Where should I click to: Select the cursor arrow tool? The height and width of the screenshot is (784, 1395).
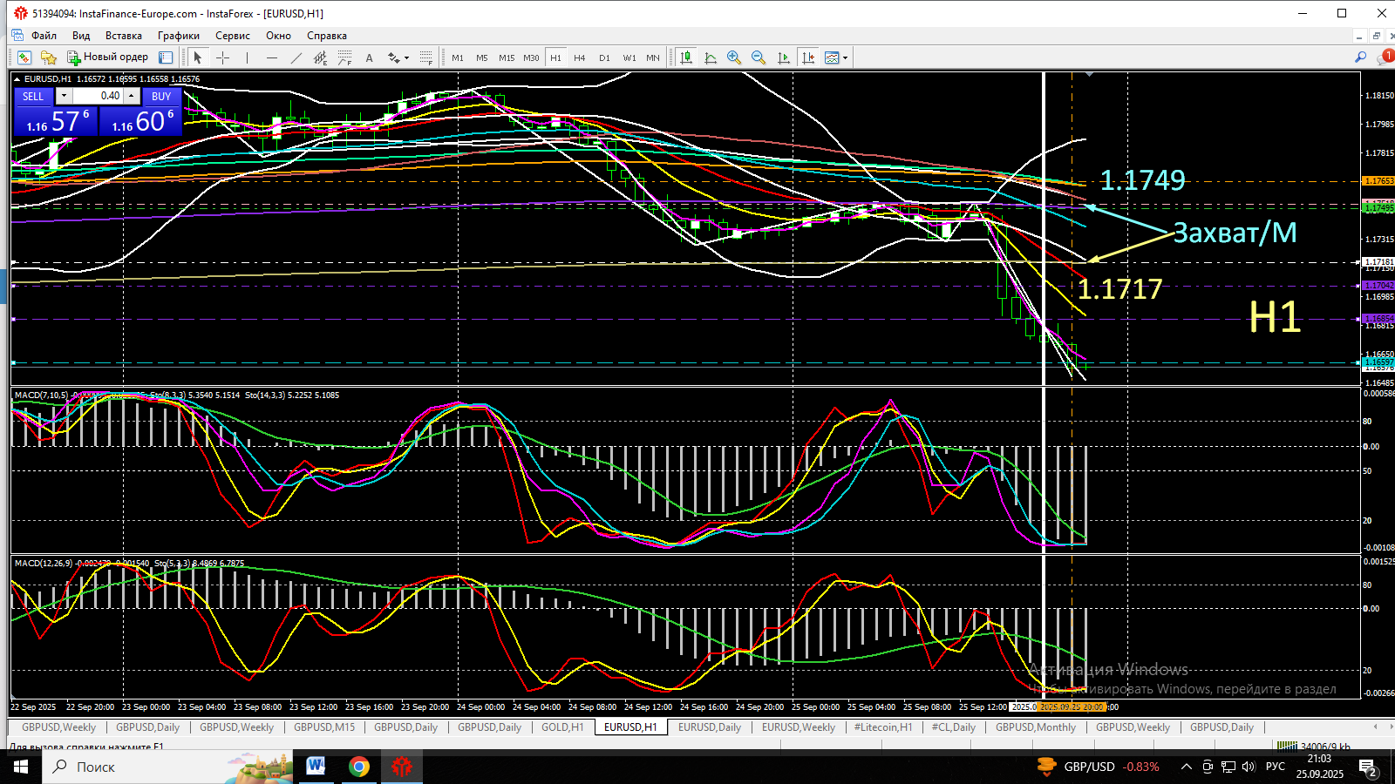pos(198,57)
